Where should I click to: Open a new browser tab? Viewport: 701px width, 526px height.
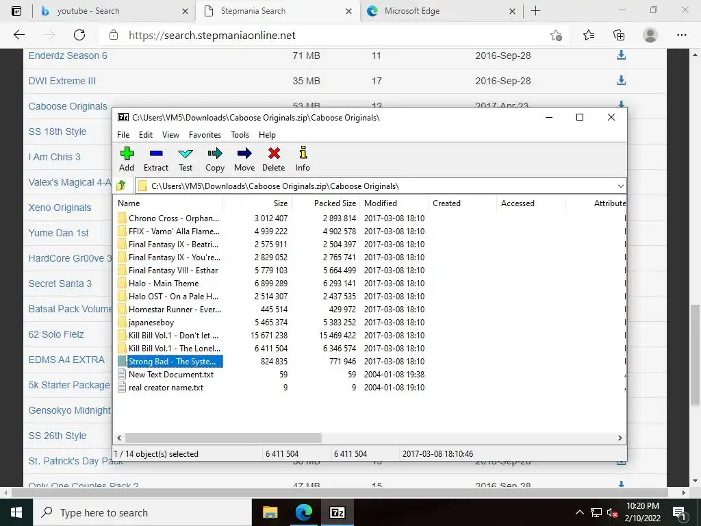(535, 11)
